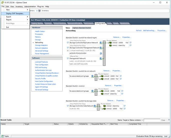Open info bubble next to vmnic2

point(124,106)
